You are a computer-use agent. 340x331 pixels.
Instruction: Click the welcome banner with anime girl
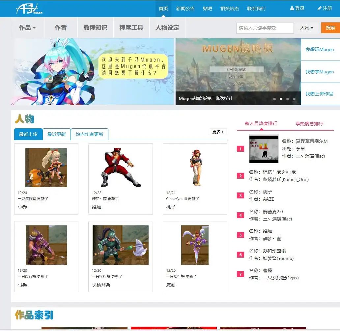[x=93, y=72]
